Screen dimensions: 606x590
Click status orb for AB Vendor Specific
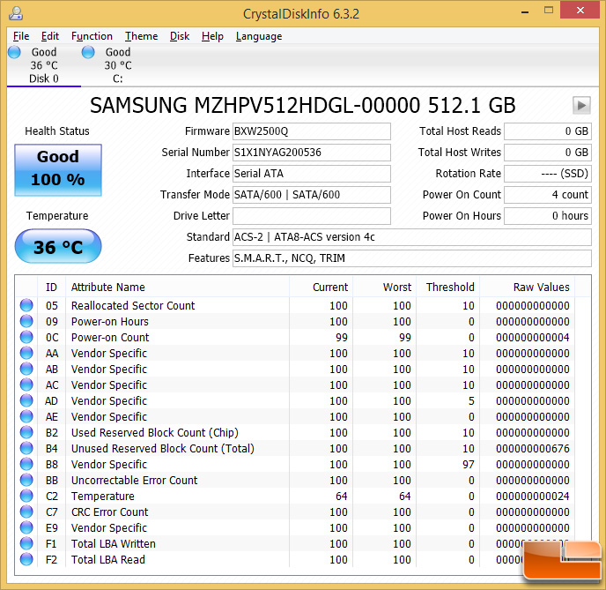(26, 369)
